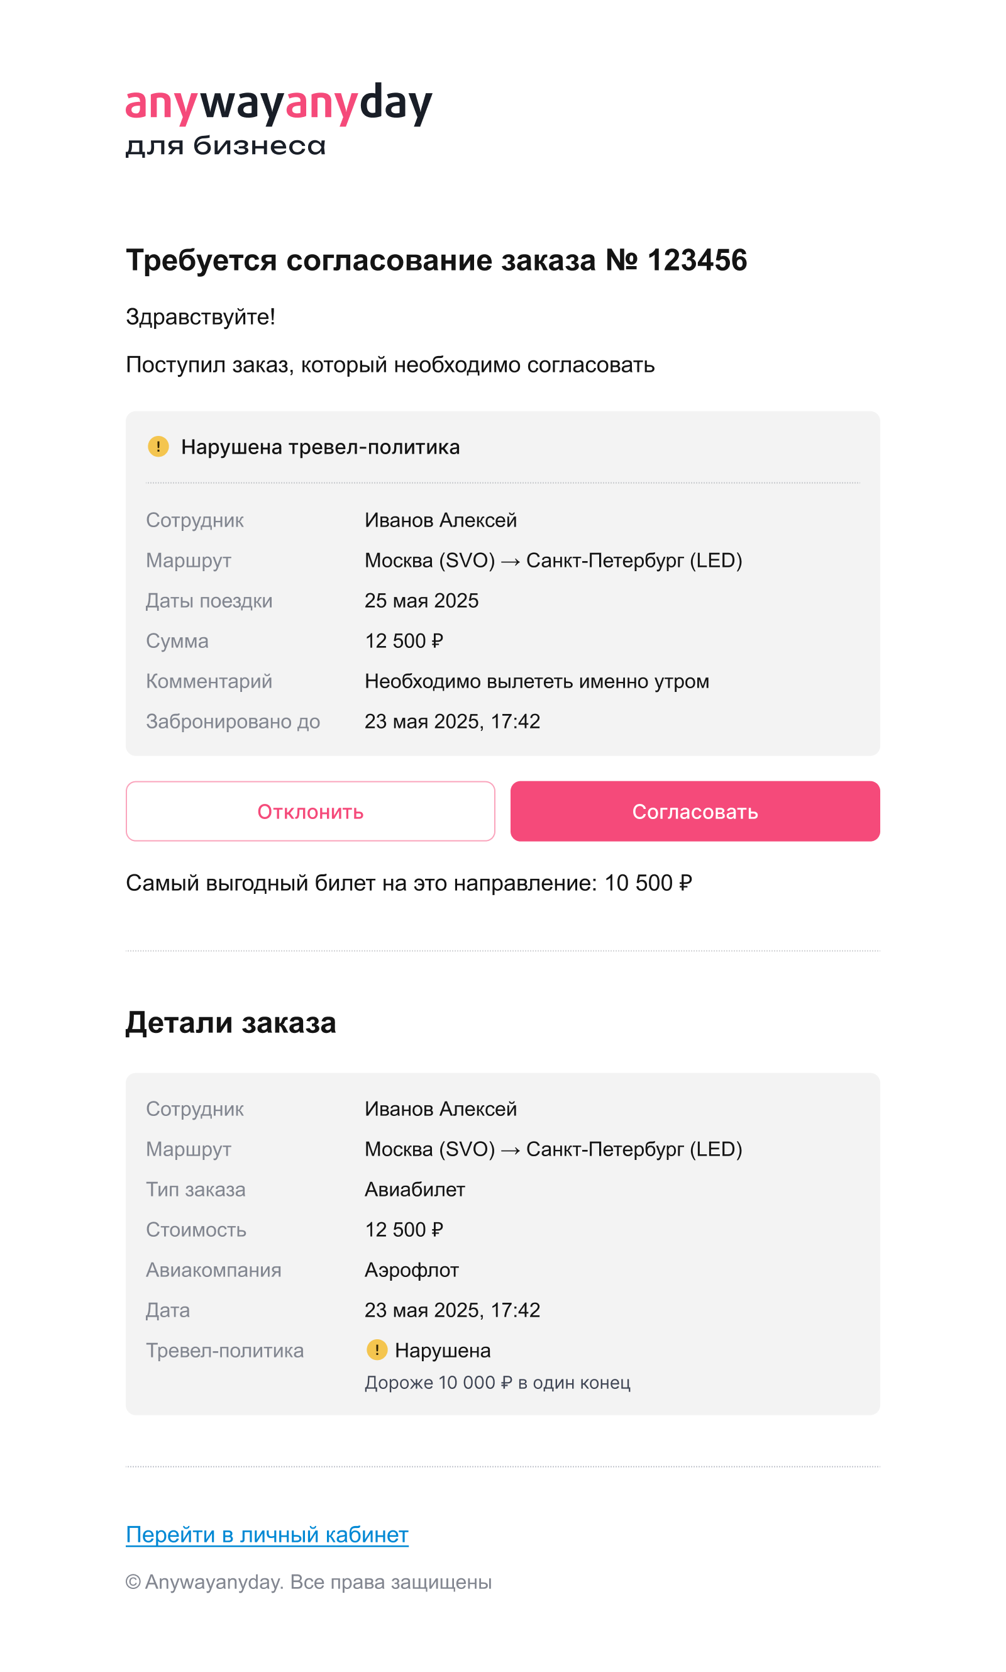Screen dimensions: 1006x1672
Task: Click the "Комментарий" field label
Action: click(209, 681)
